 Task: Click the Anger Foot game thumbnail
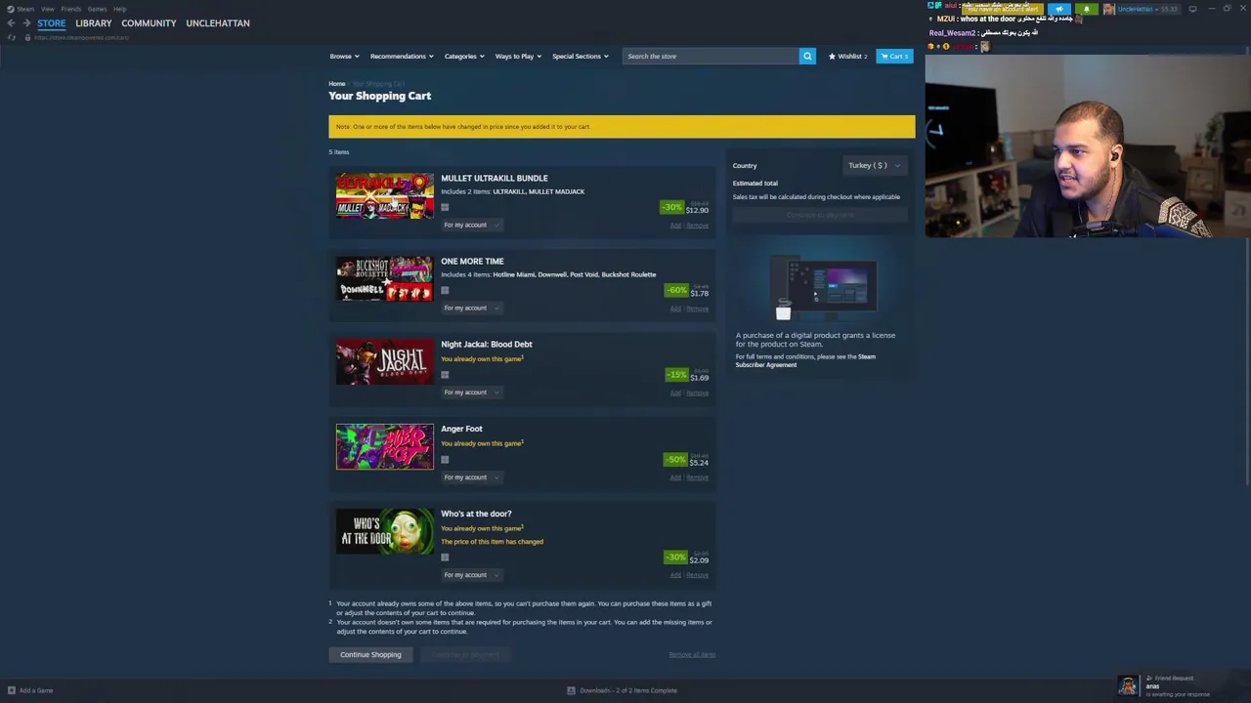385,446
